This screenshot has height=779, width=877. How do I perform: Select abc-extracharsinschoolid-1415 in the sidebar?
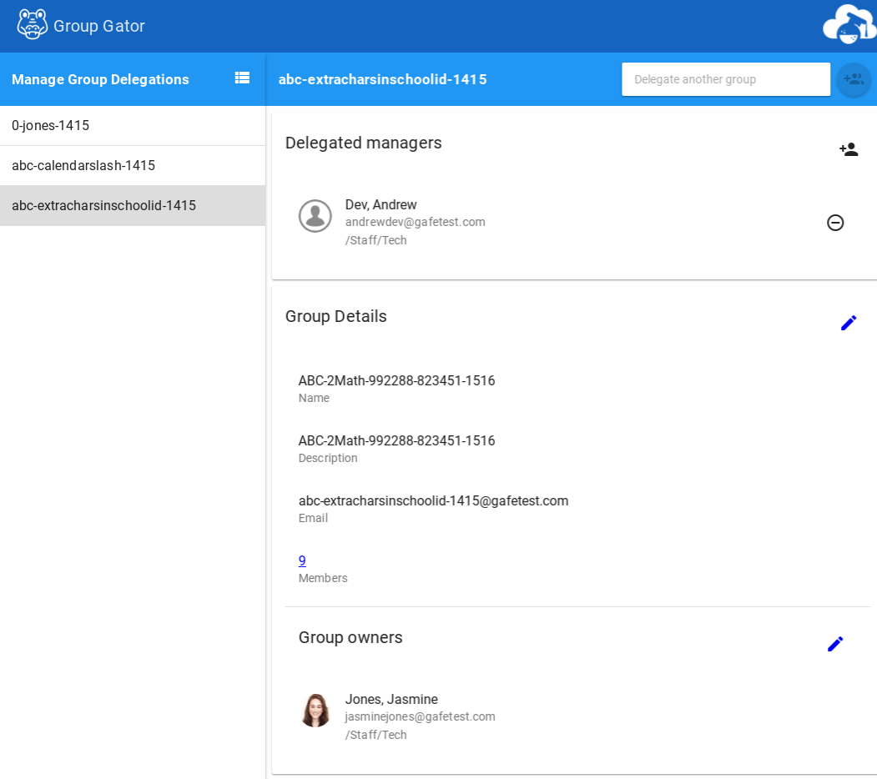[x=103, y=206]
